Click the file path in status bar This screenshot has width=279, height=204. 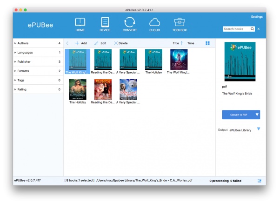(x=144, y=180)
